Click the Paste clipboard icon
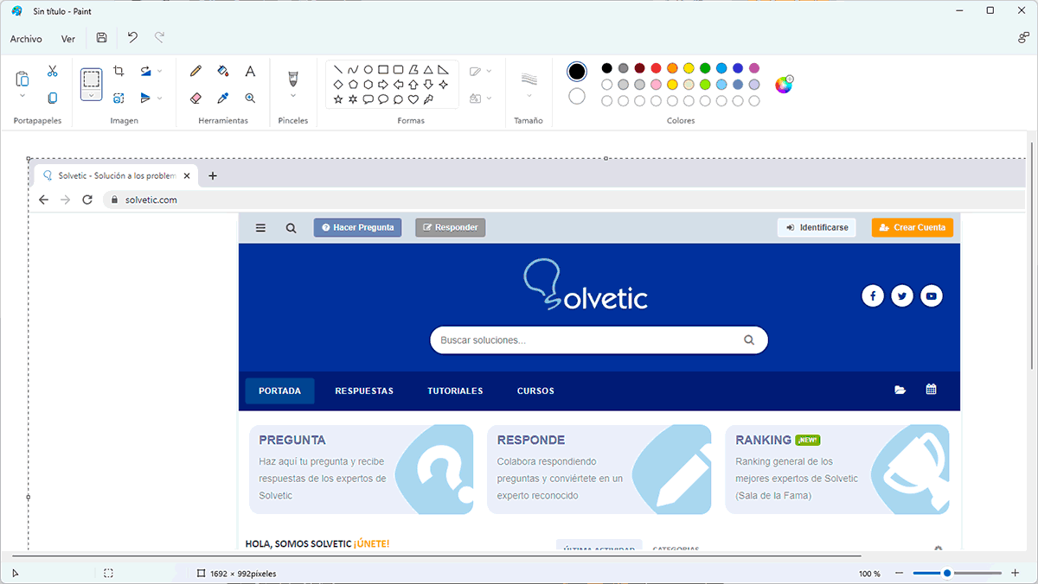The height and width of the screenshot is (584, 1038). click(x=22, y=79)
